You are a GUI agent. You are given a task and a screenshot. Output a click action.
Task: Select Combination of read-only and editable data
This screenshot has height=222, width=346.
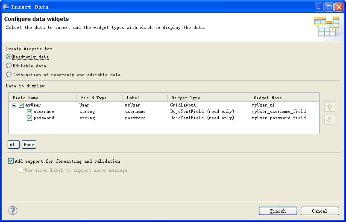[9, 75]
